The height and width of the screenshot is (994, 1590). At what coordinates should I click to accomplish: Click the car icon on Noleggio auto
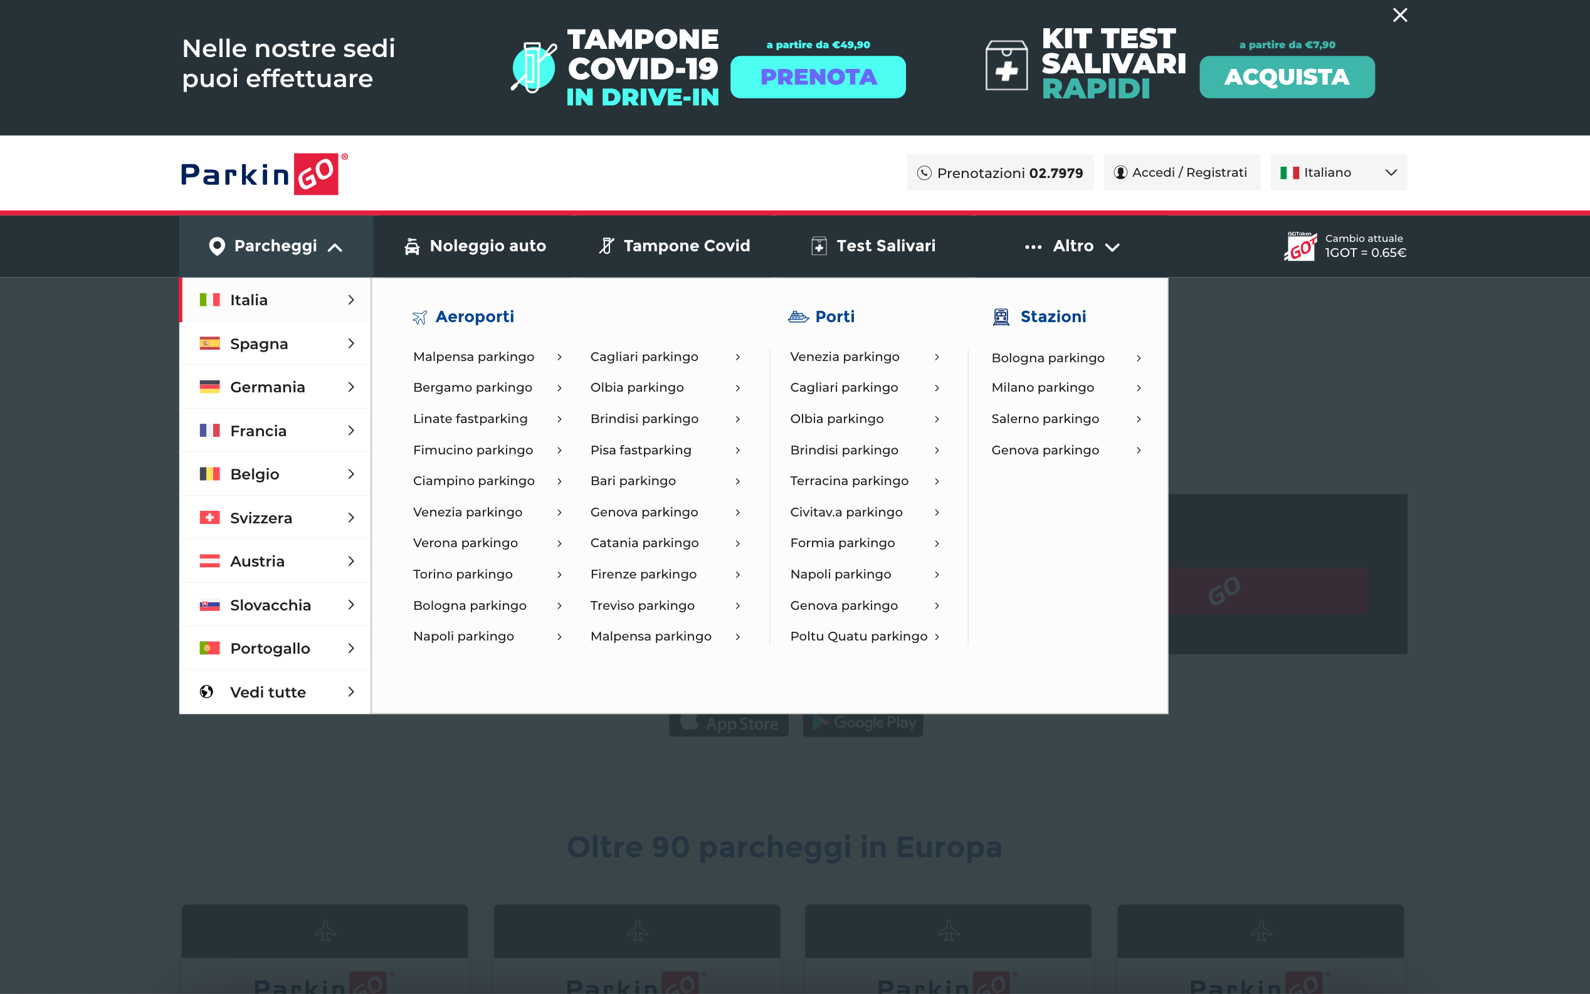tap(412, 246)
